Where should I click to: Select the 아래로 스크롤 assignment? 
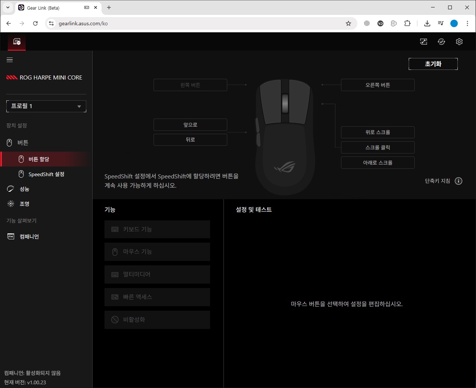(377, 163)
